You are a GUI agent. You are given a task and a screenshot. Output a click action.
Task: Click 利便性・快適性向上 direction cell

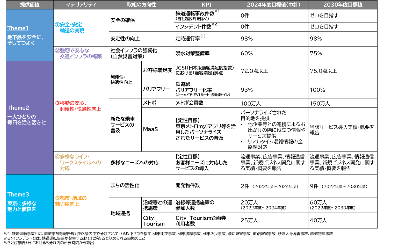coord(125,80)
